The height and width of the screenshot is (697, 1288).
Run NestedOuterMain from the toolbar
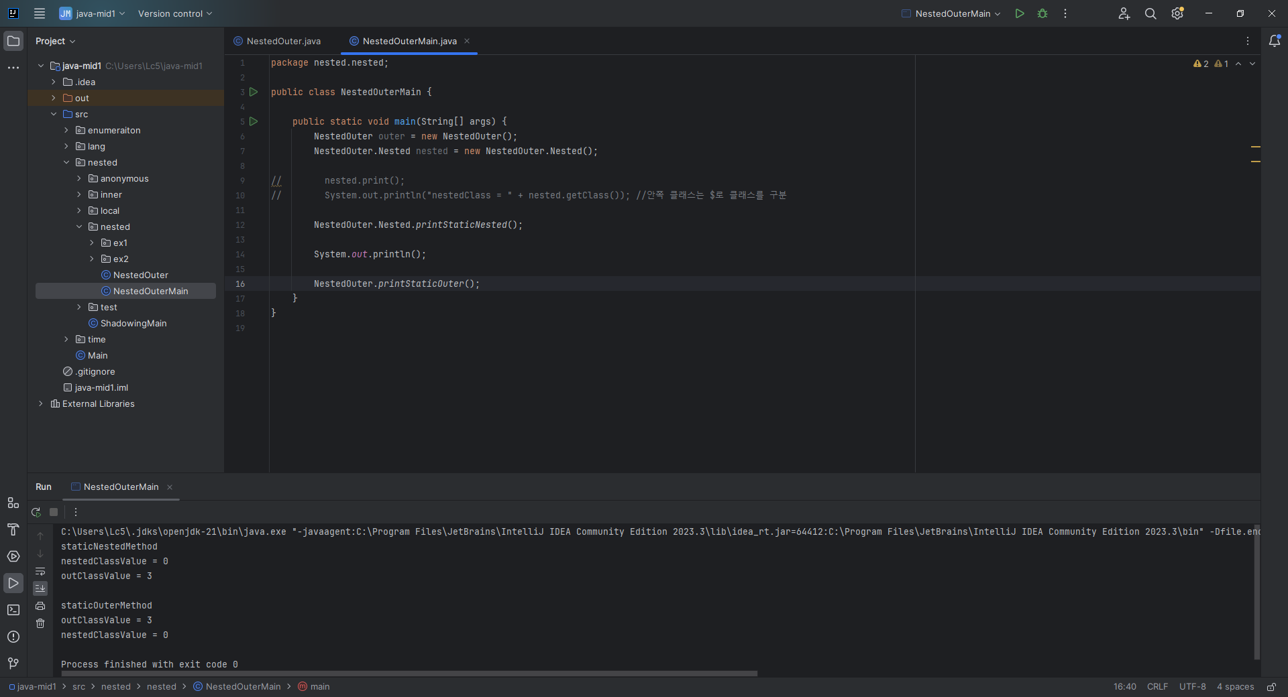(1020, 13)
